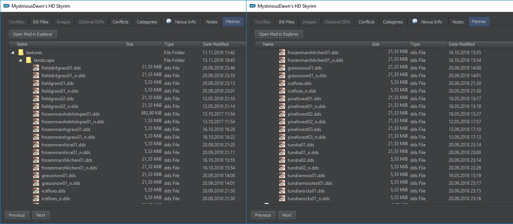The image size is (513, 224).
Task: Click the Nexus Info globe icon in right window
Action: [x=415, y=22]
